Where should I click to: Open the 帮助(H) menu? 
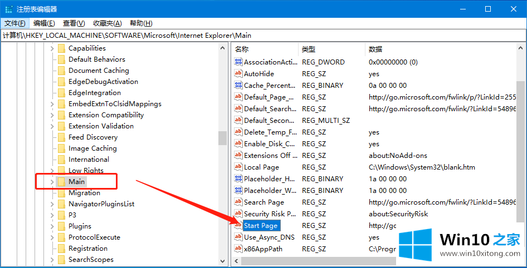(141, 23)
